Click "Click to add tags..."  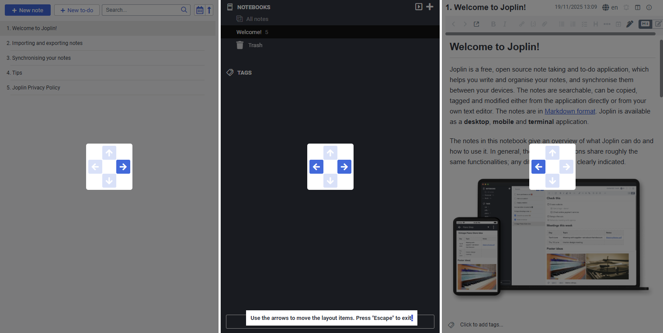click(x=482, y=325)
